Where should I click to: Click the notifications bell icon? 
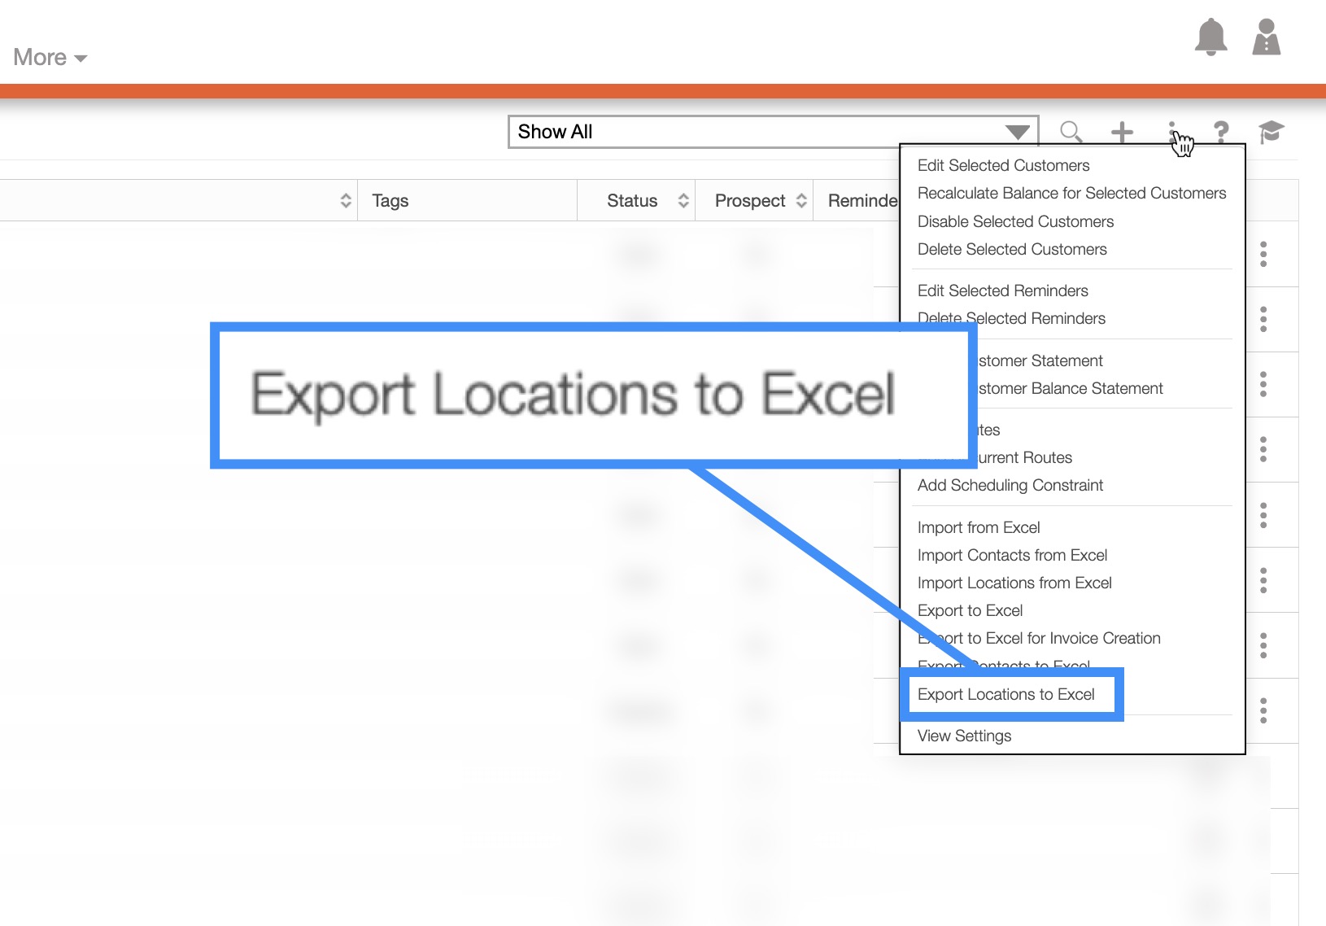pos(1210,37)
